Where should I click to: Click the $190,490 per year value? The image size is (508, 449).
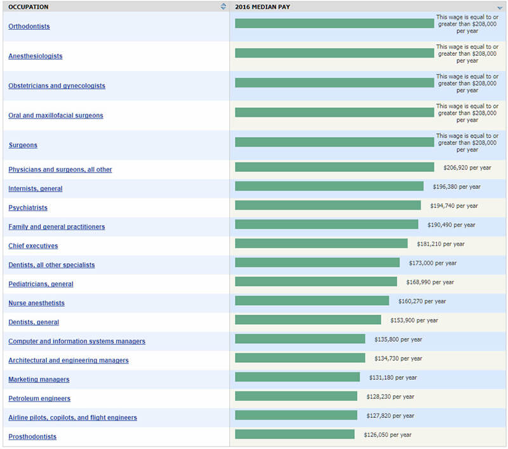tap(451, 225)
